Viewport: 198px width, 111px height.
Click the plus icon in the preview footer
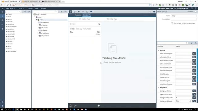99,105
